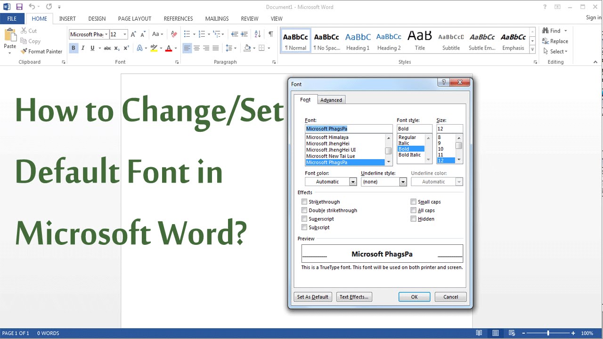
Task: Show paragraph marks with pilcrow icon
Action: click(270, 34)
